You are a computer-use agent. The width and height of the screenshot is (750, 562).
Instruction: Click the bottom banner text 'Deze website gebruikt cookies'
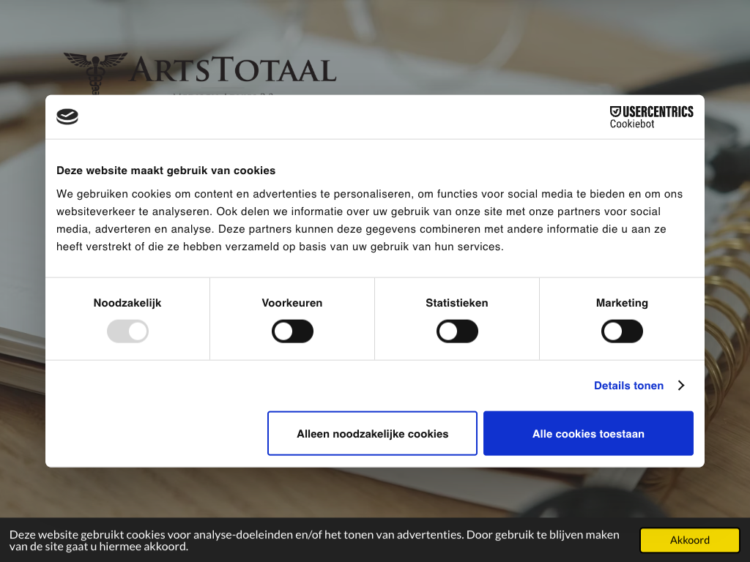[314, 541]
